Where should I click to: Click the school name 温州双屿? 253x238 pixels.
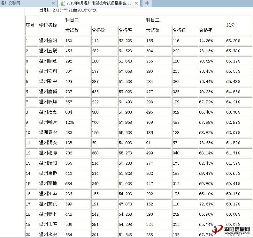click(x=48, y=102)
